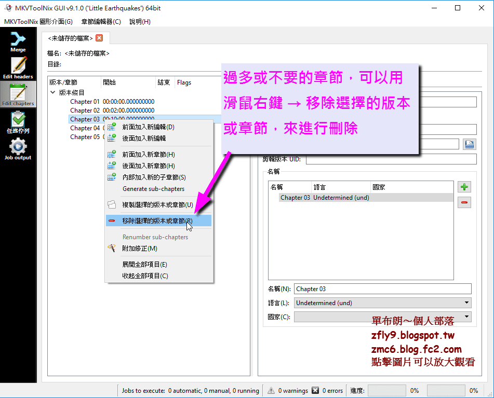The image size is (494, 398).
Task: Click start time 00:02:00.000000000 of Chapter 02
Action: [128, 111]
